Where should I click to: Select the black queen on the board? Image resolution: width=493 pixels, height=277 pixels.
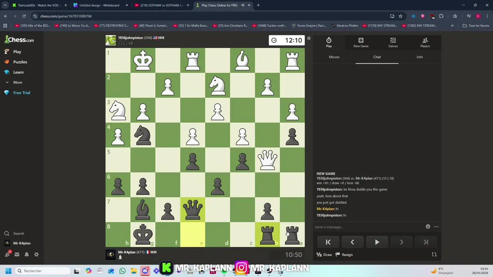click(x=193, y=210)
